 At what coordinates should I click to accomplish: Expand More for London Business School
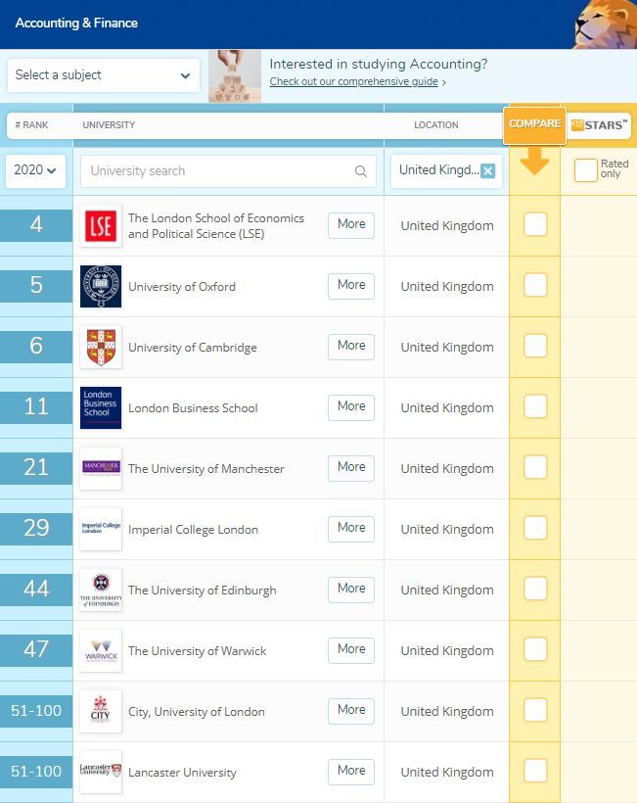point(351,406)
